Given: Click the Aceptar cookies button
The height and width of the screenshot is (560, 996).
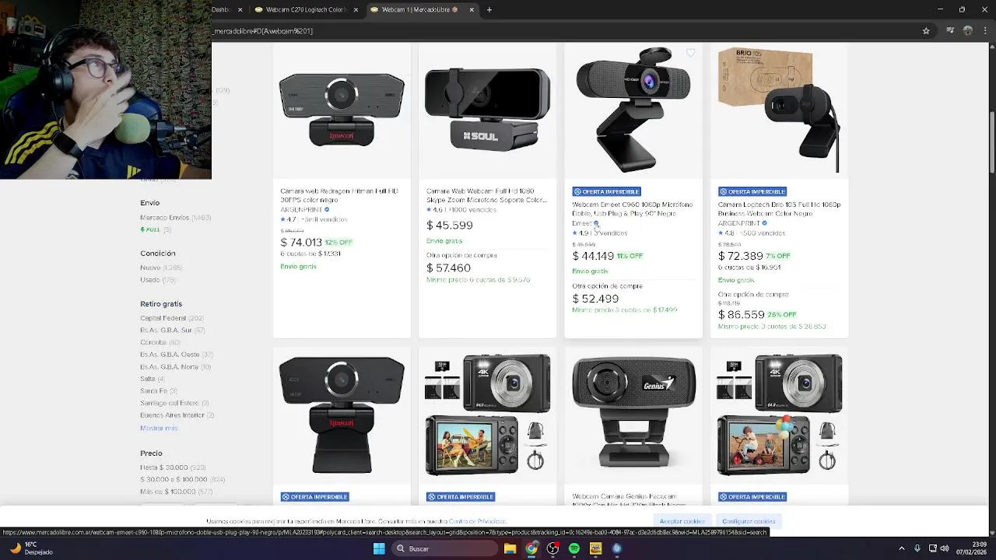Looking at the screenshot, I should point(682,521).
